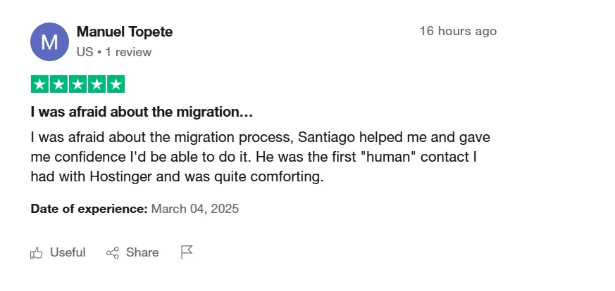
Task: Click the fifth green rating star
Action: [x=116, y=84]
